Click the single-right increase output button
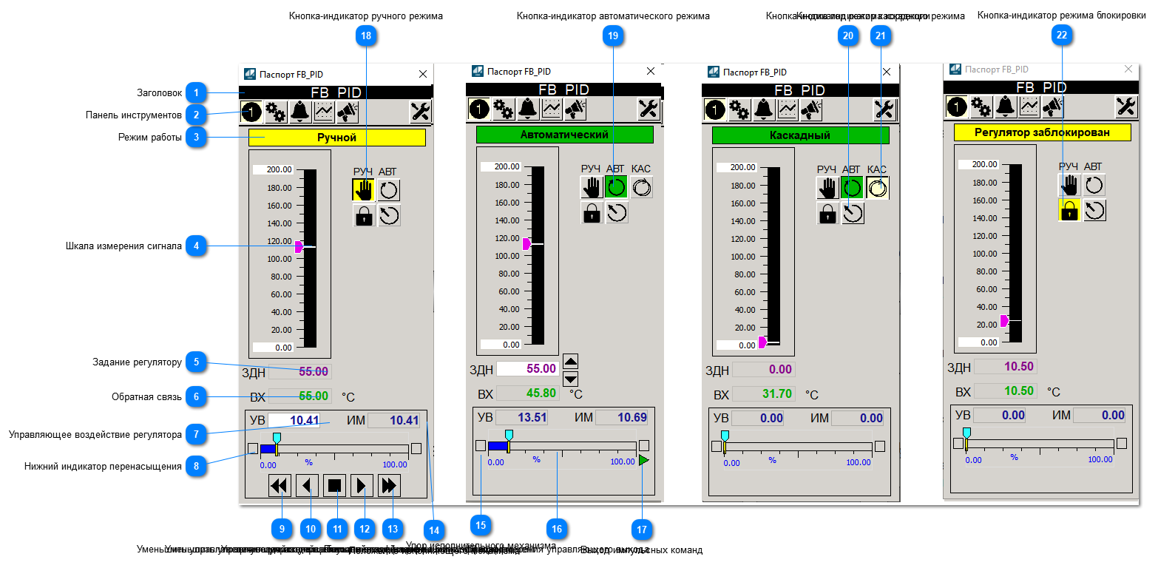The height and width of the screenshot is (568, 1158). (x=362, y=486)
